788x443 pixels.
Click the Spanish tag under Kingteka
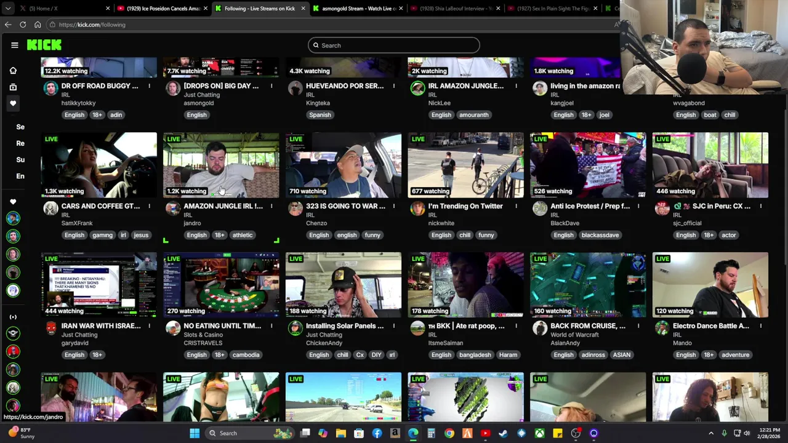(320, 115)
